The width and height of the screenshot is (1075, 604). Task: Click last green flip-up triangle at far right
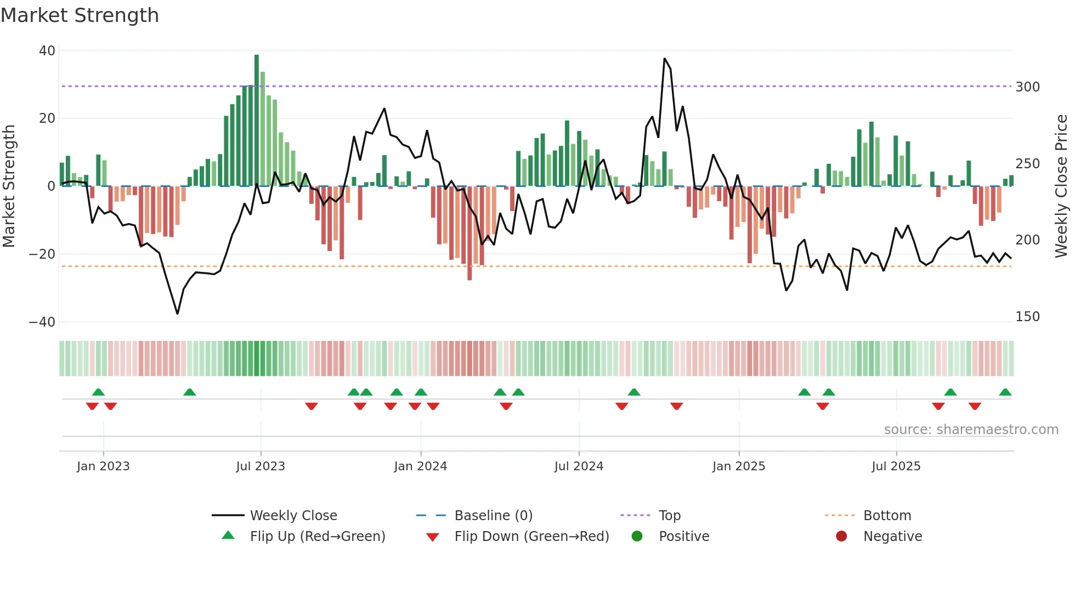point(1005,392)
